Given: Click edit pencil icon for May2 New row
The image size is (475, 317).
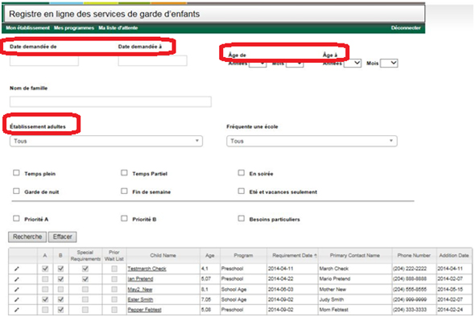Looking at the screenshot, I should pyautogui.click(x=17, y=290).
